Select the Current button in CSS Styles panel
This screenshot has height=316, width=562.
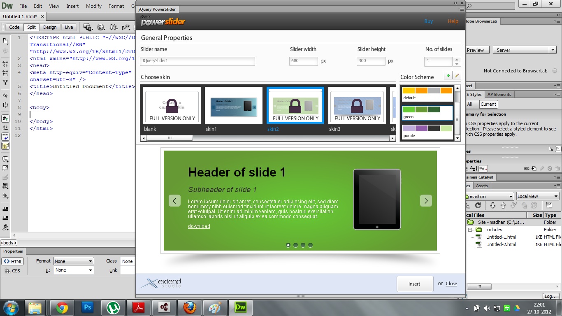[x=488, y=104]
